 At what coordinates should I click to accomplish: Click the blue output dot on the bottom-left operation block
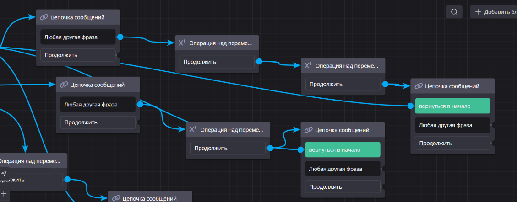[67, 180]
